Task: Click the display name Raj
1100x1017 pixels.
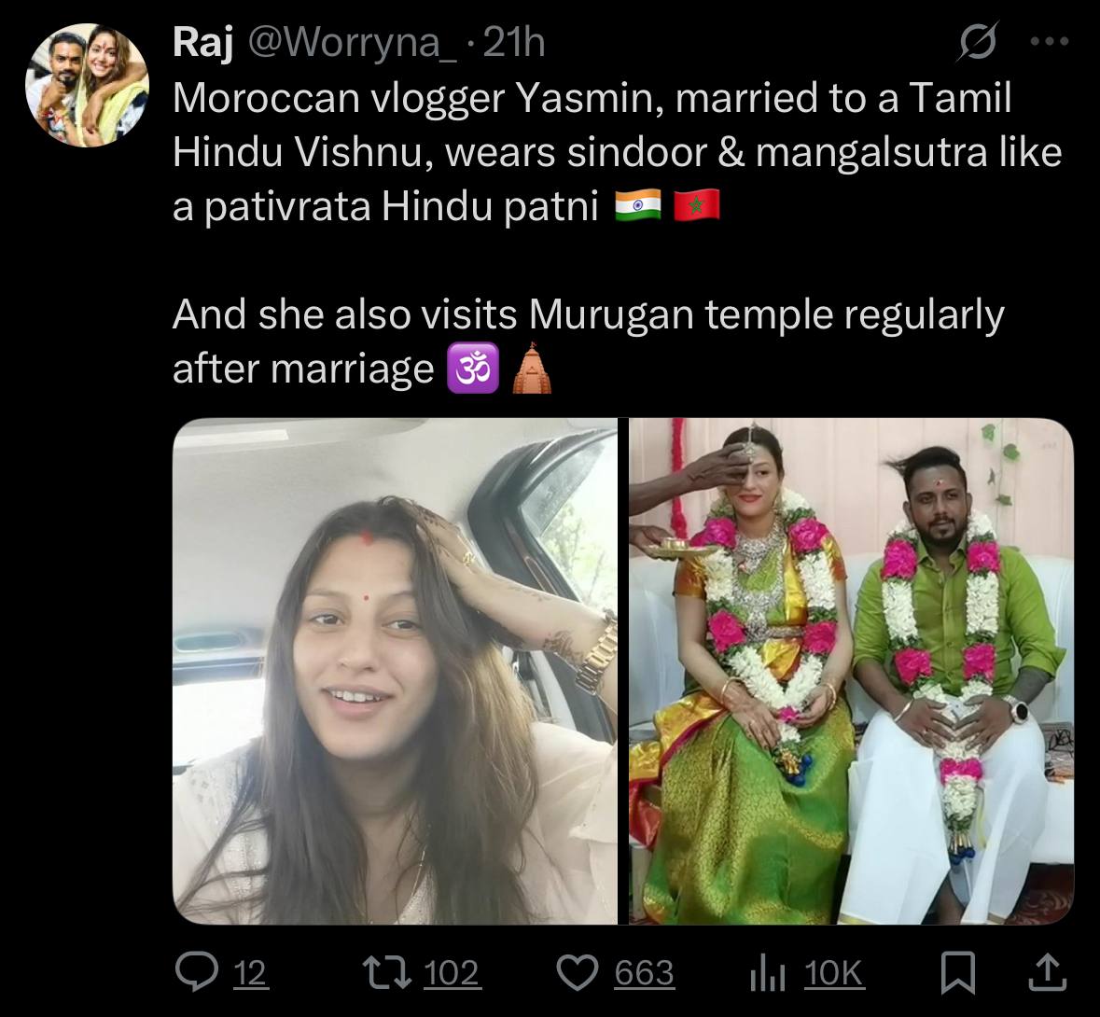Action: pyautogui.click(x=202, y=42)
